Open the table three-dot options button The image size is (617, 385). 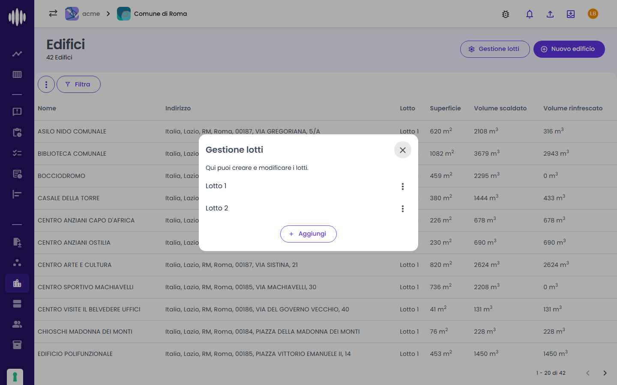point(46,84)
